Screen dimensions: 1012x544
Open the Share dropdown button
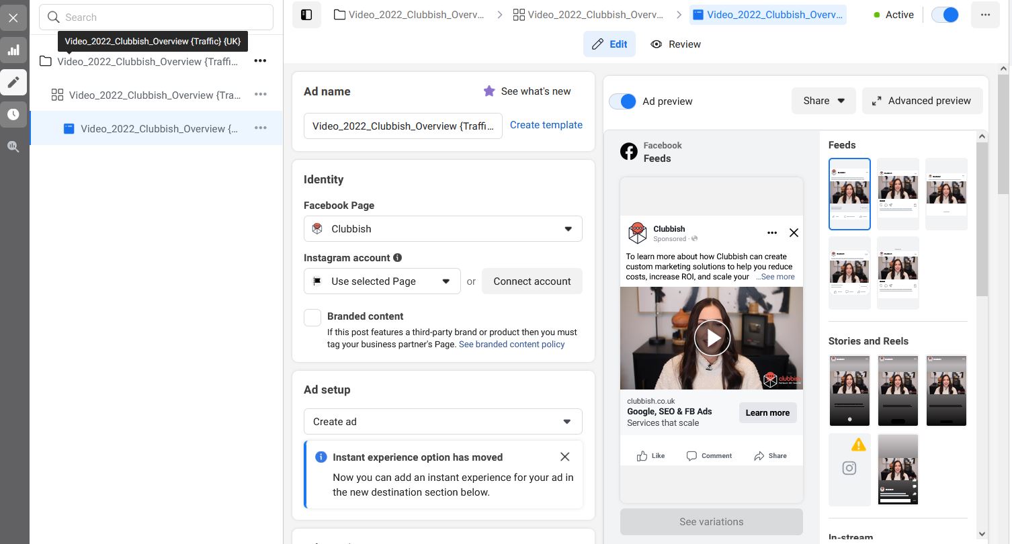click(823, 101)
